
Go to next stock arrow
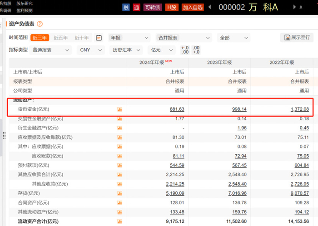pos(294,7)
